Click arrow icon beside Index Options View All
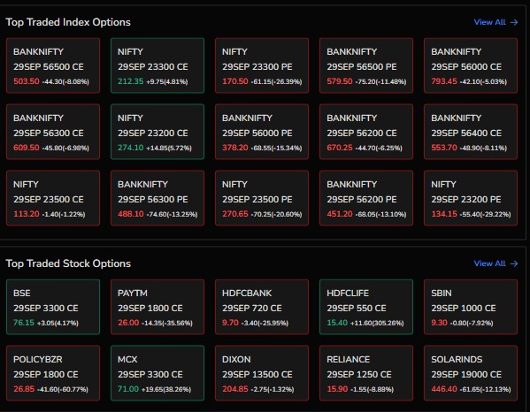This screenshot has width=530, height=412. (514, 22)
